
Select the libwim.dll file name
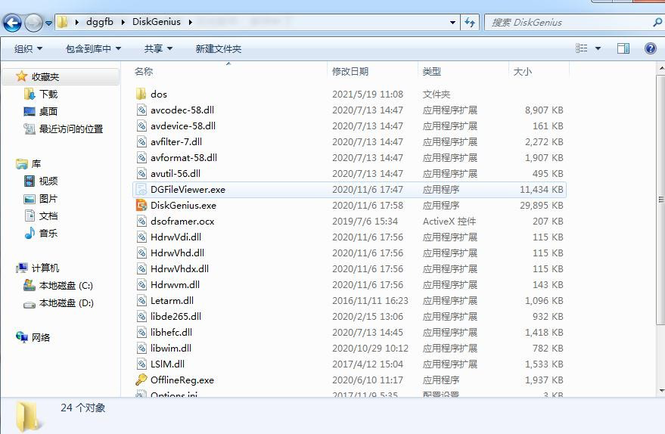pos(171,349)
